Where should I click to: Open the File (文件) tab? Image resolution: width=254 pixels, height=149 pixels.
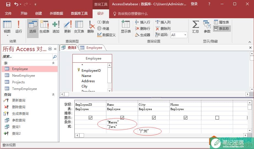[8, 14]
